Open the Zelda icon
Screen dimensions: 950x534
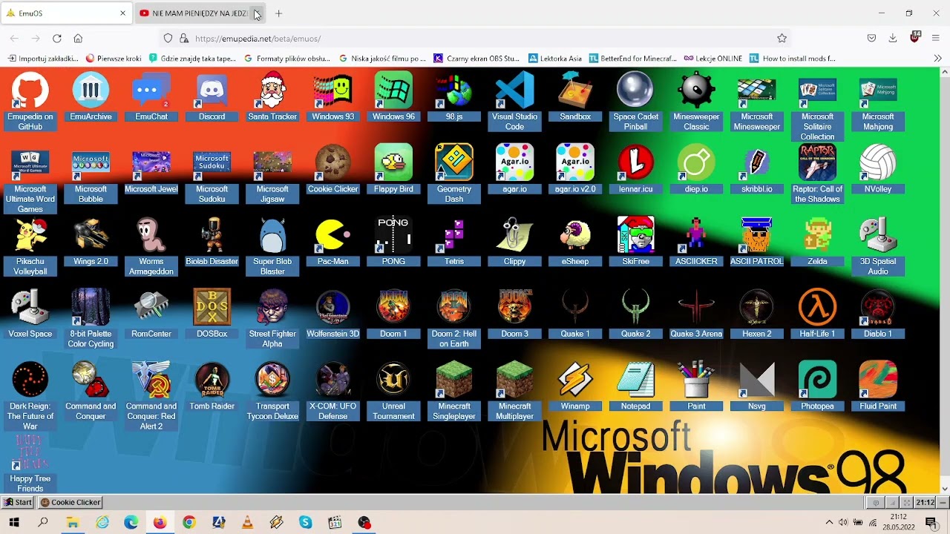click(x=817, y=242)
